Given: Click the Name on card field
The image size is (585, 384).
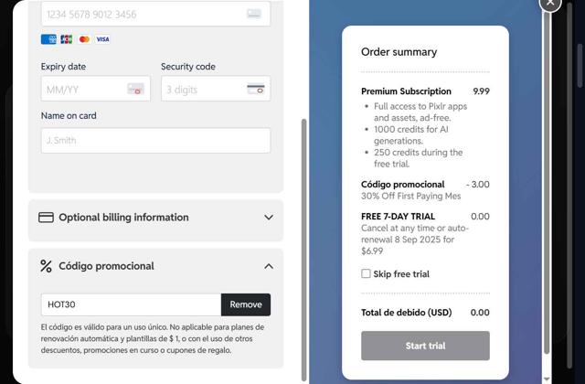Looking at the screenshot, I should click(x=155, y=140).
